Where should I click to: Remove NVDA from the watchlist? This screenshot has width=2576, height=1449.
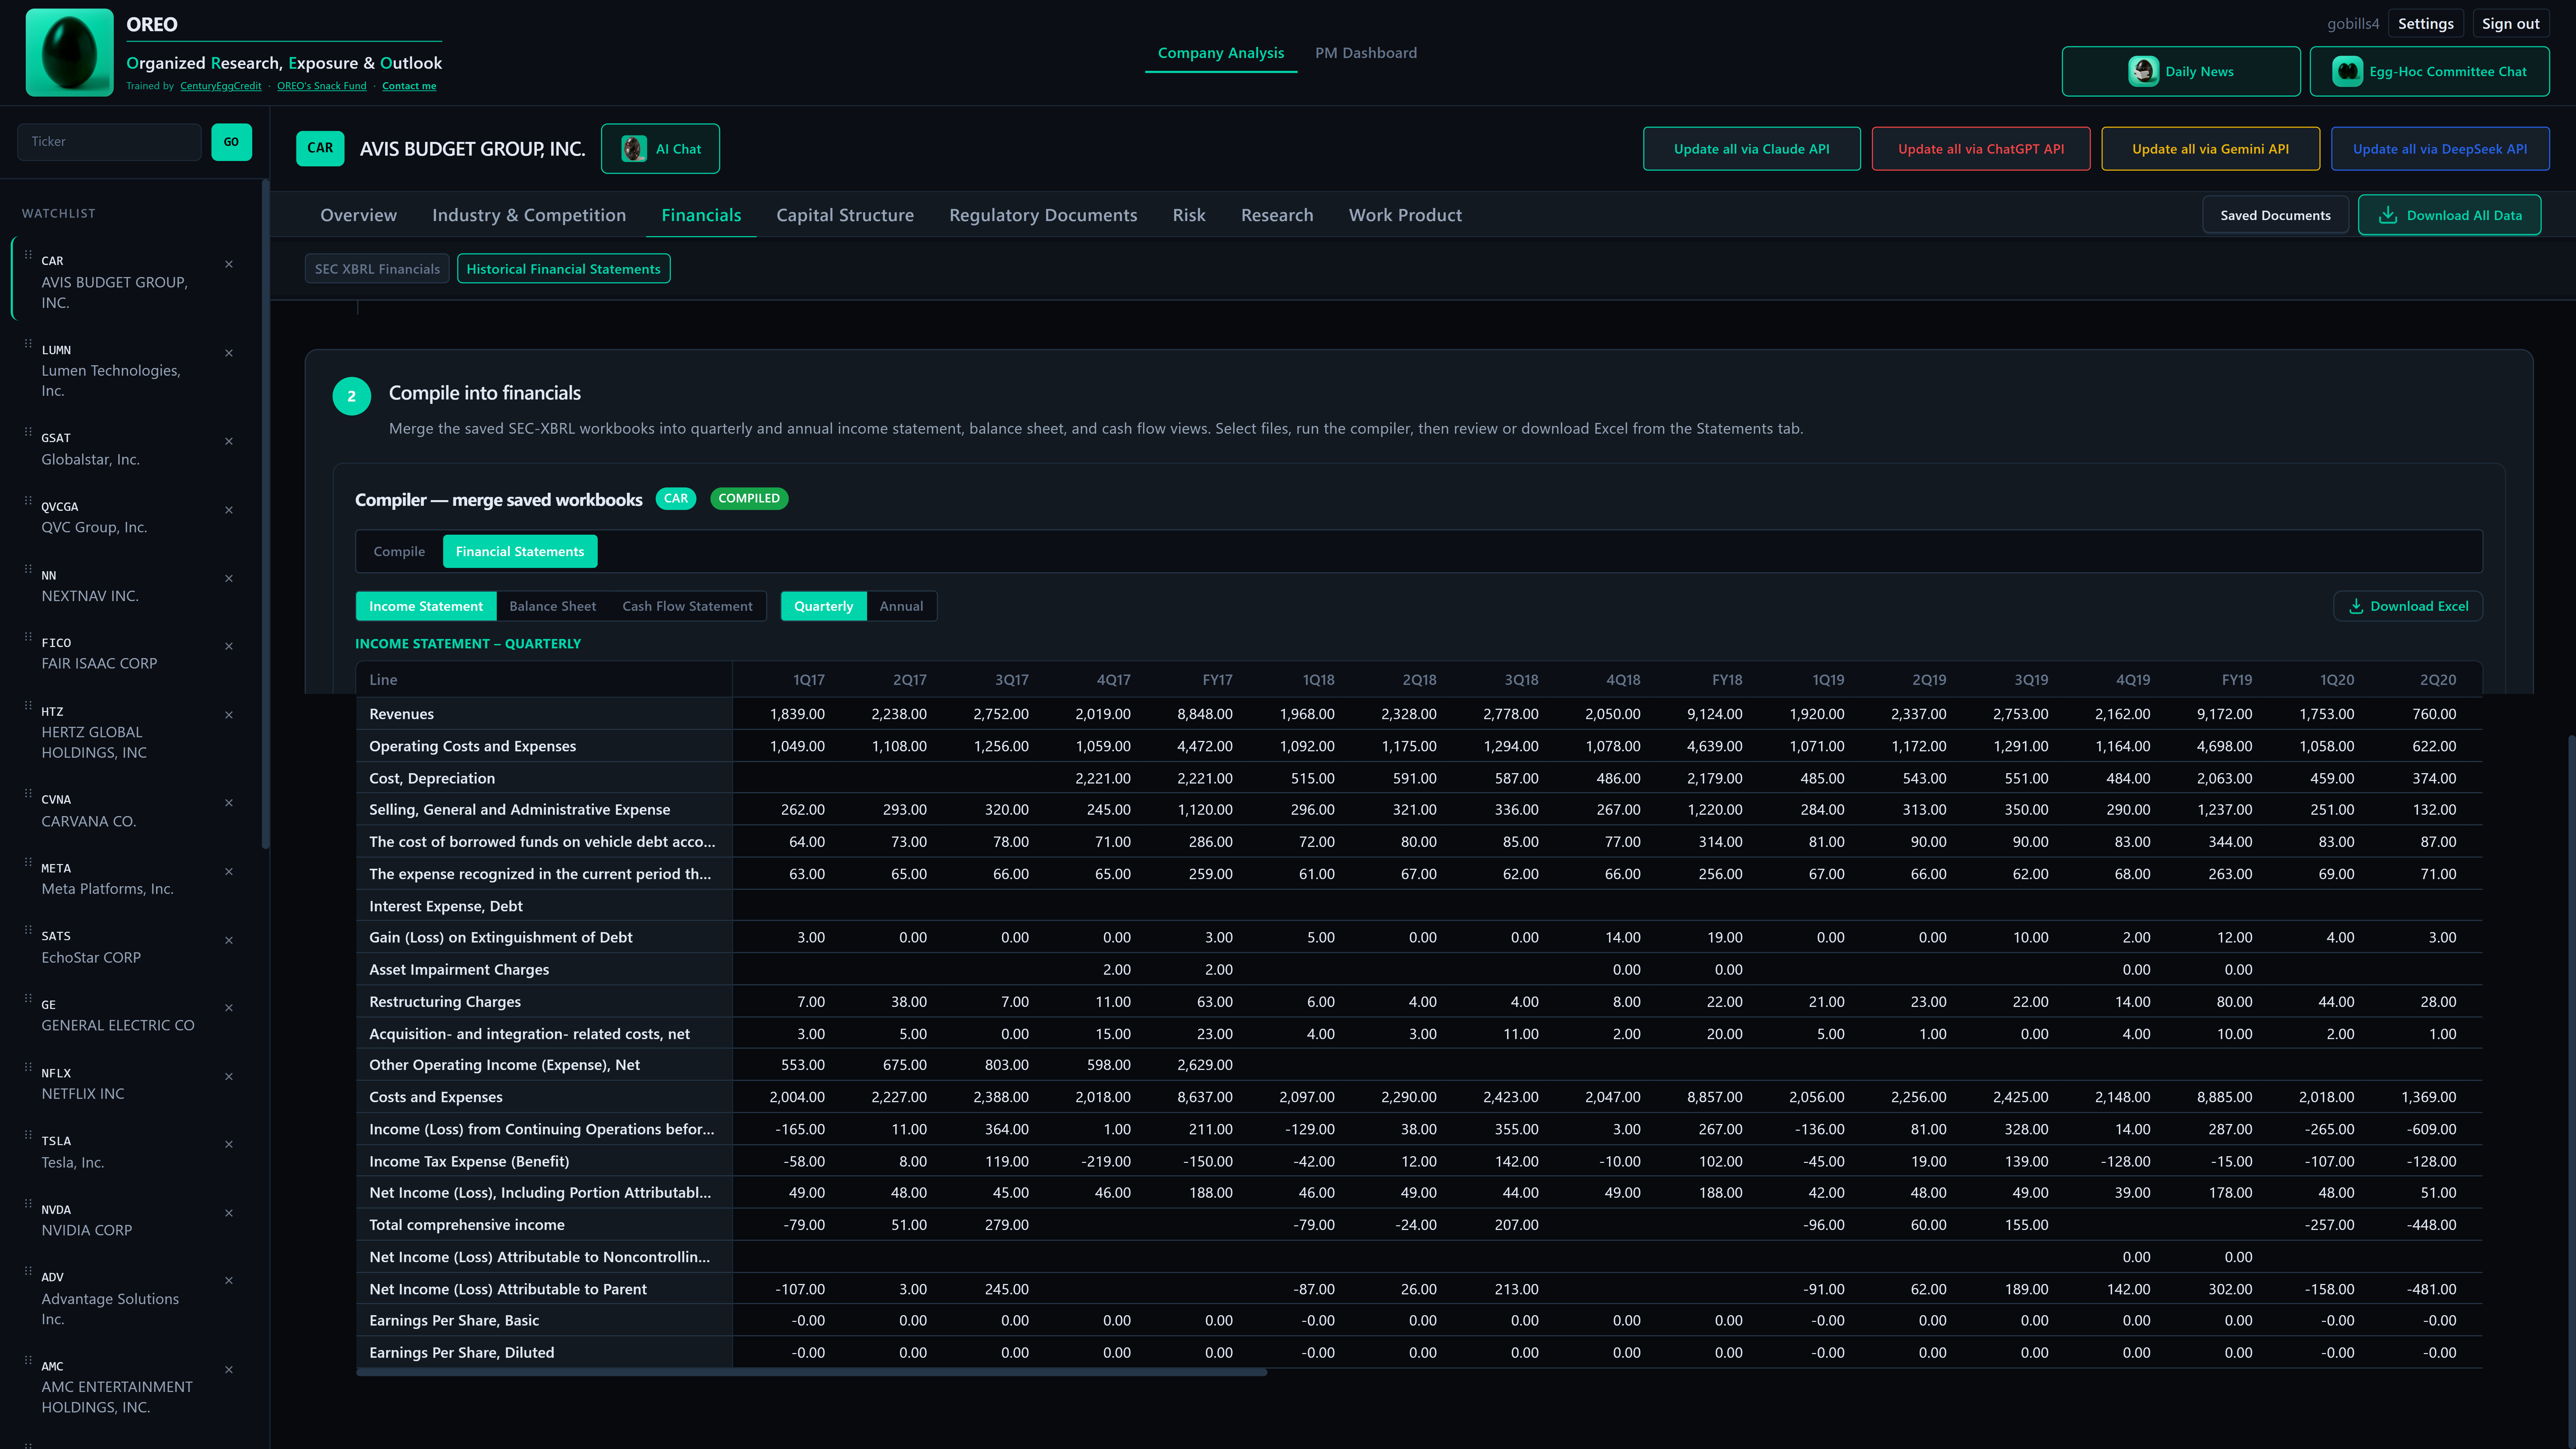click(229, 1213)
